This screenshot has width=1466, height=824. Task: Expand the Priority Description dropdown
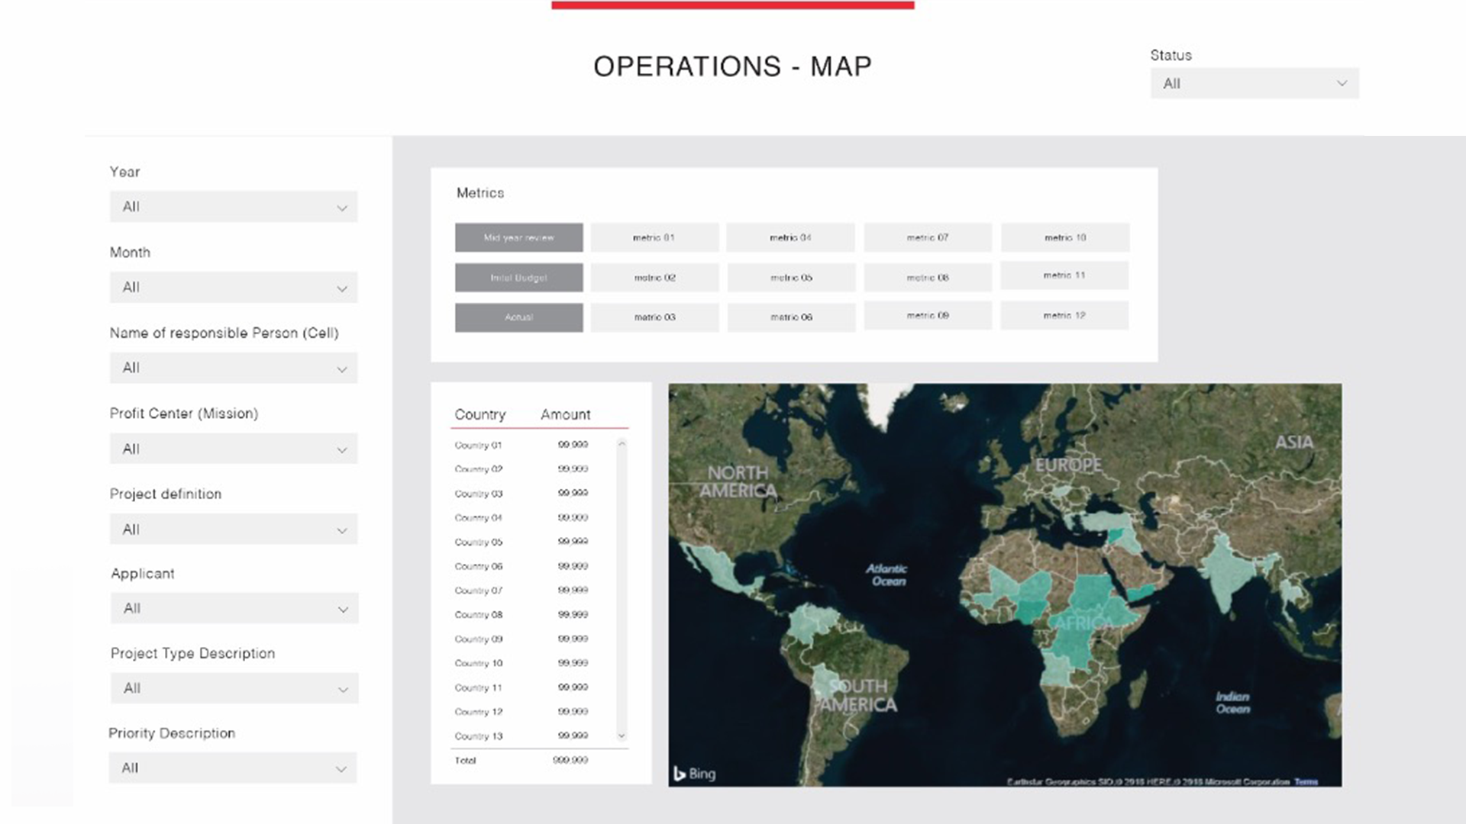click(233, 768)
